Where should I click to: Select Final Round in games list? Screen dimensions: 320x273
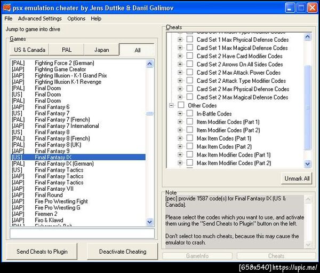(78, 195)
